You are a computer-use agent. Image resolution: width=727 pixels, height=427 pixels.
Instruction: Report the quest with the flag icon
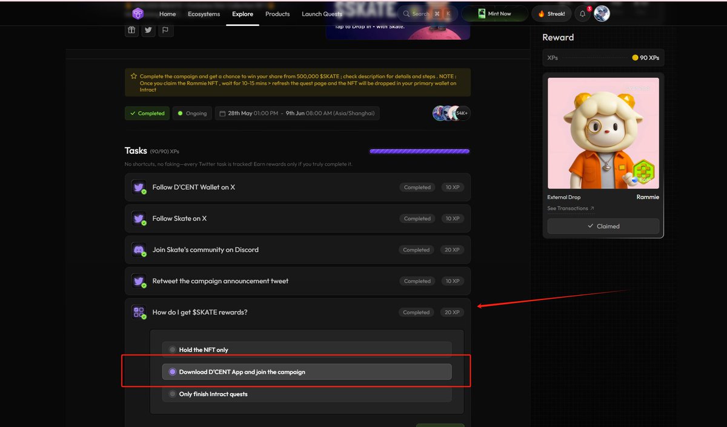point(165,30)
